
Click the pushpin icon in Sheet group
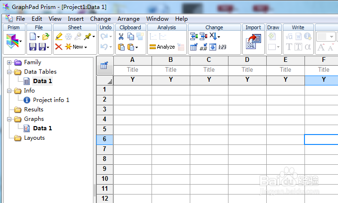(87, 36)
